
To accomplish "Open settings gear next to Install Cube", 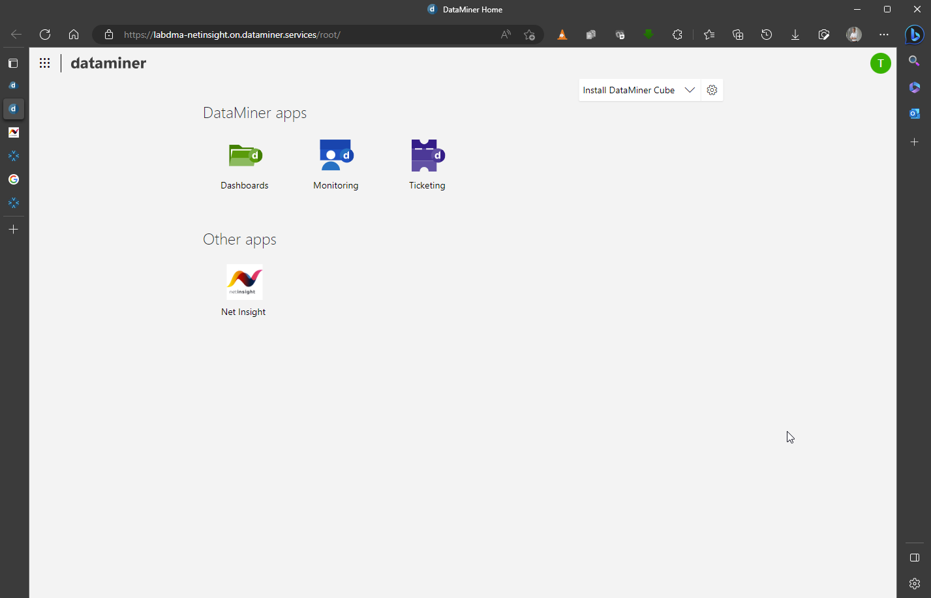I will click(712, 90).
